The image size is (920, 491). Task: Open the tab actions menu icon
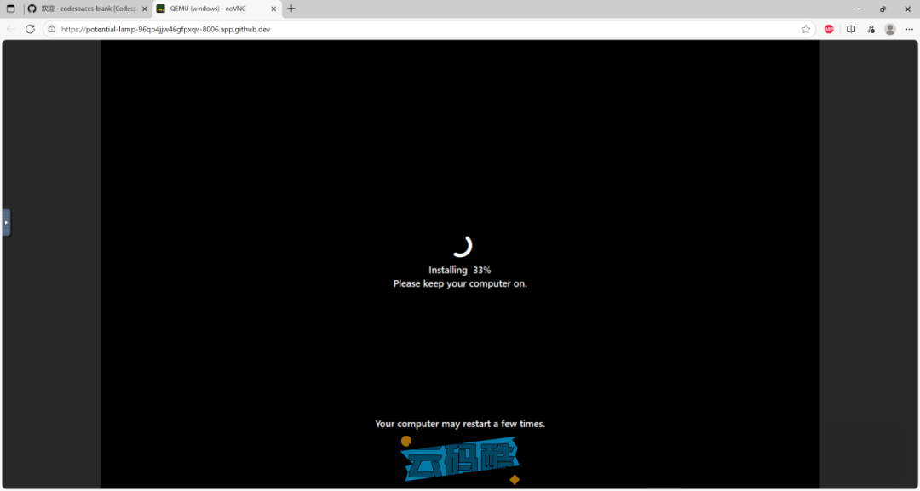click(x=11, y=9)
